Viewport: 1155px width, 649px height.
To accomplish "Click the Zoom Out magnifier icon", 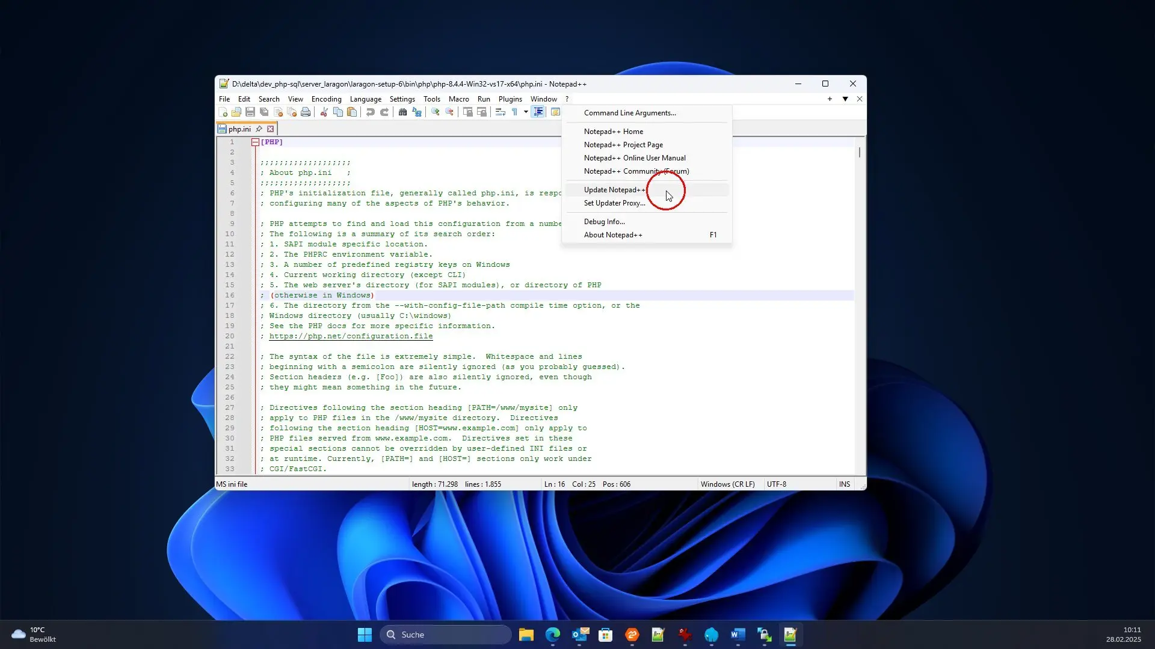I will (449, 112).
